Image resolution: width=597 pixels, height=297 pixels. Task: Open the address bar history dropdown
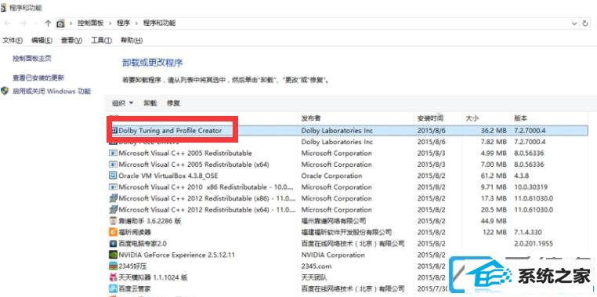[x=574, y=24]
